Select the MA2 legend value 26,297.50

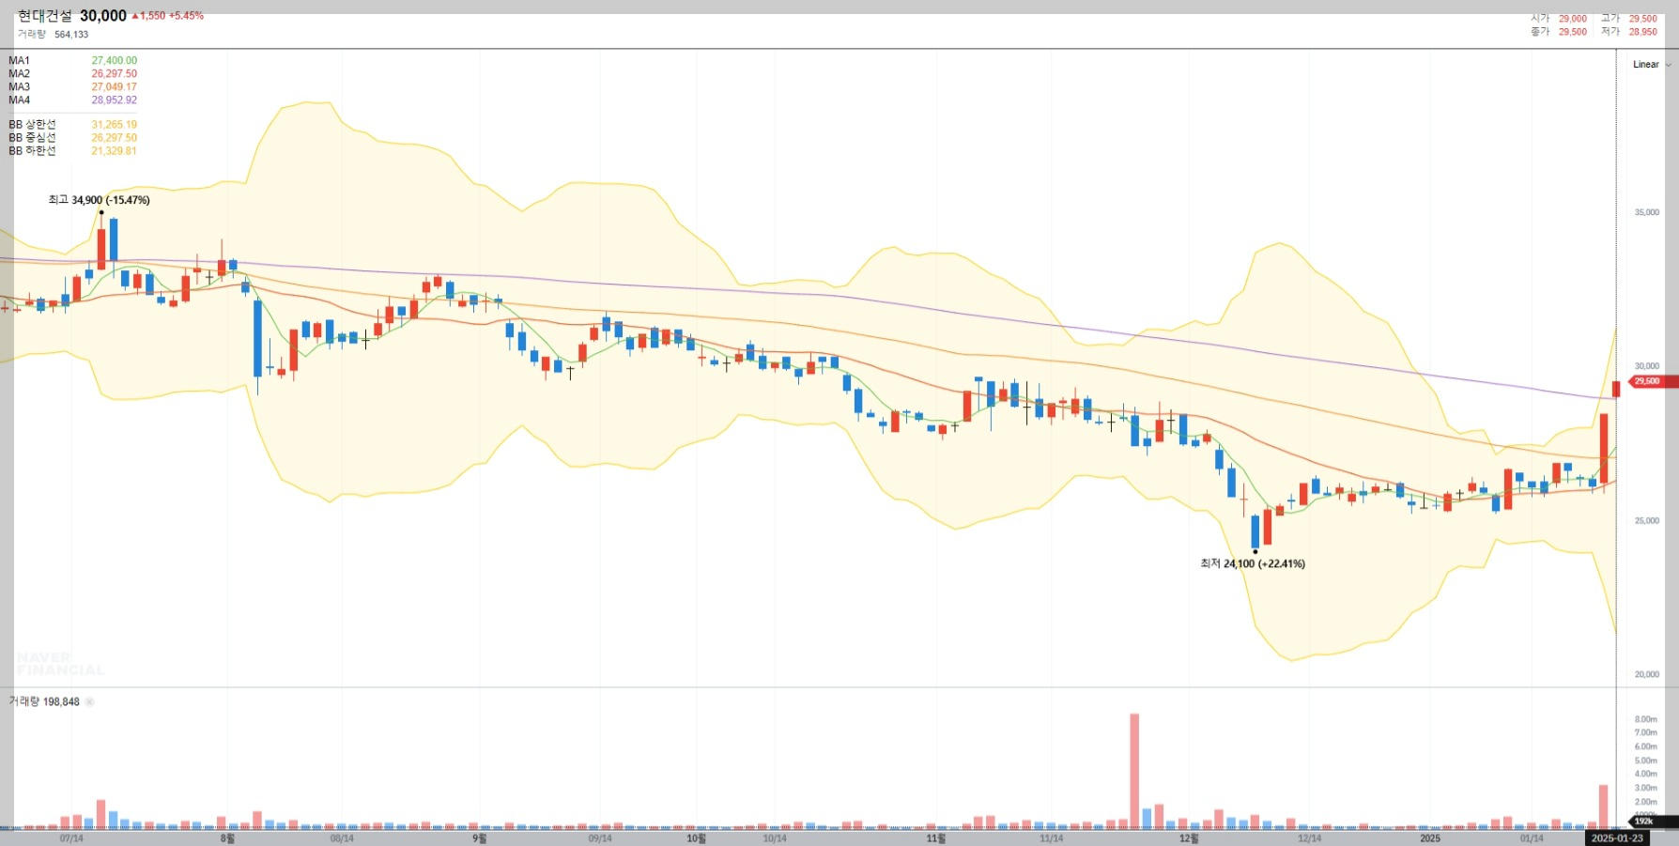tap(114, 73)
